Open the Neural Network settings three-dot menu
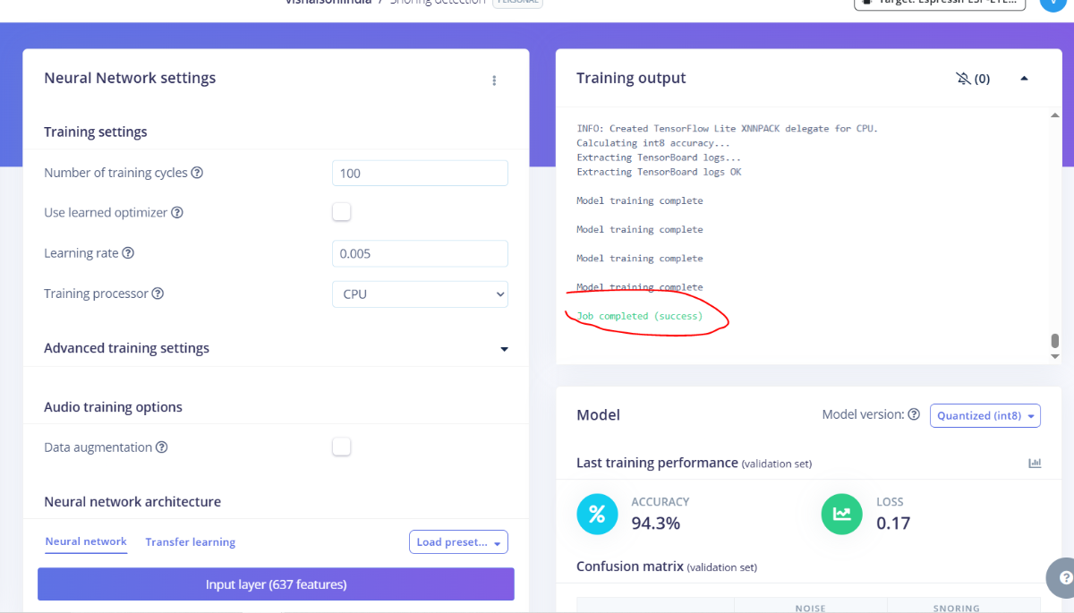The height and width of the screenshot is (613, 1074). pyautogui.click(x=494, y=81)
